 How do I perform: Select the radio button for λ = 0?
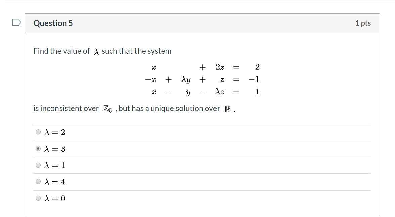(37, 198)
